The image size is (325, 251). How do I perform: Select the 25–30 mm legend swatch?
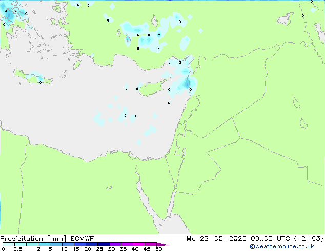pos(104,244)
